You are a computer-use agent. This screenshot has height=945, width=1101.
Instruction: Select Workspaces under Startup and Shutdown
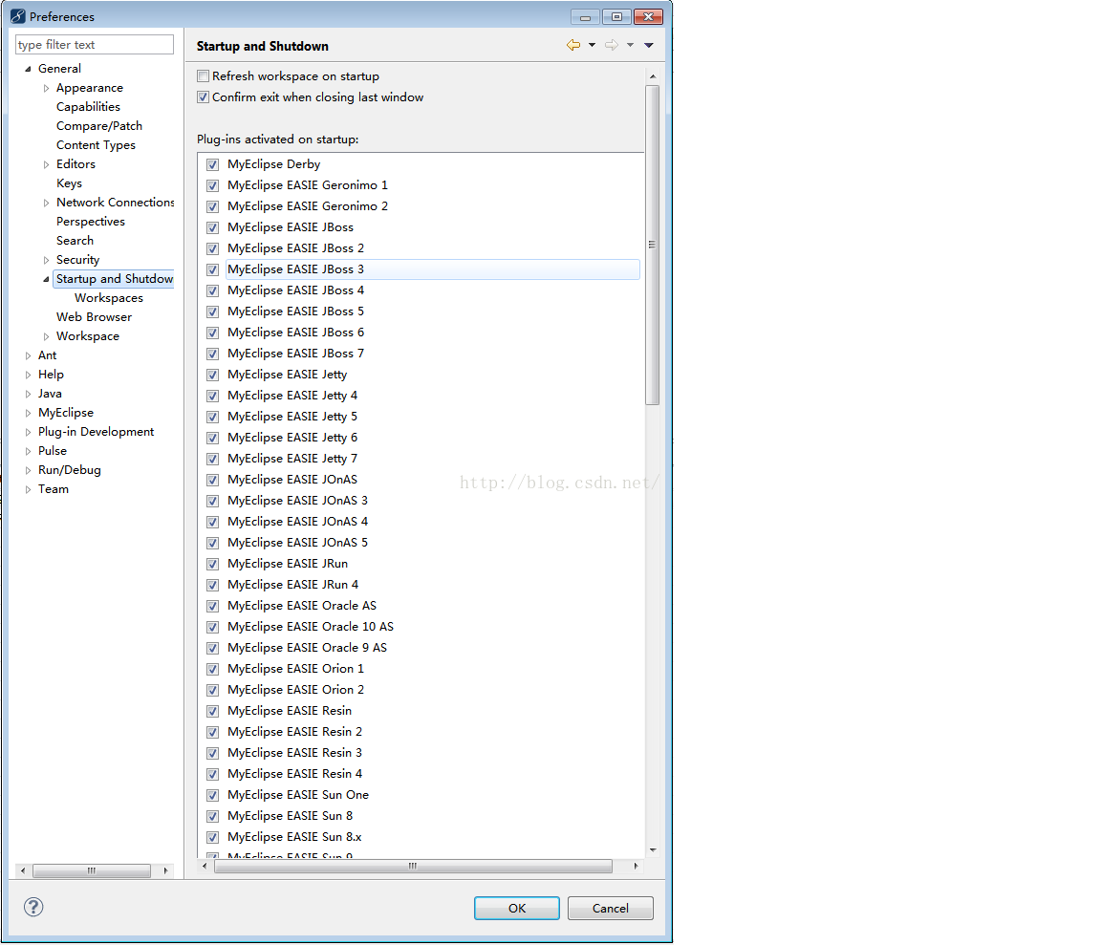click(x=109, y=298)
